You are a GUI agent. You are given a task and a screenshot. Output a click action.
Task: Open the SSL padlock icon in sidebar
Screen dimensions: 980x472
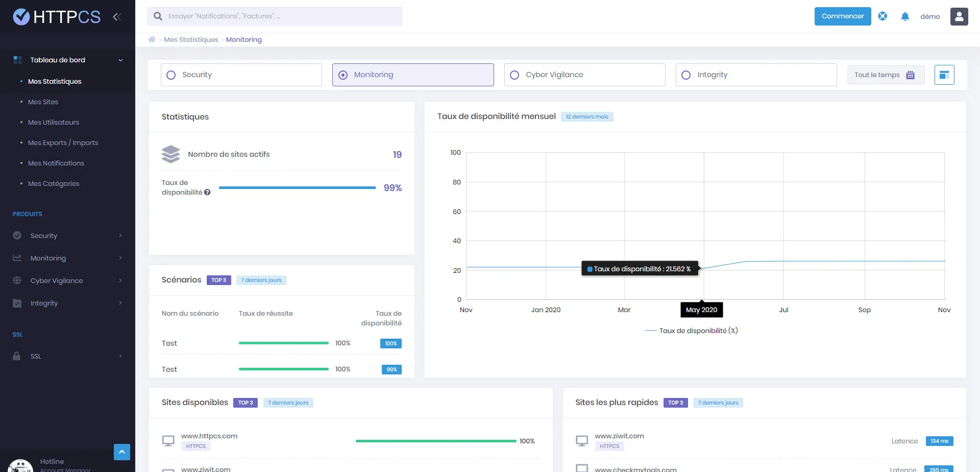click(17, 356)
